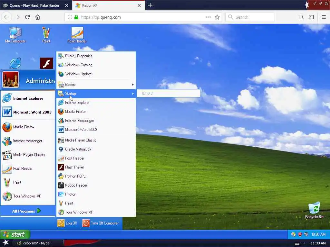Open Tour Windows XP in All Programs list
This screenshot has width=330, height=247.
[96, 212]
